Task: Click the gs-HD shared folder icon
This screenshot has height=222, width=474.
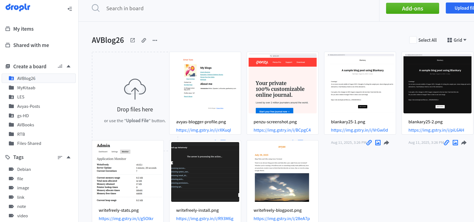Action: pyautogui.click(x=11, y=116)
